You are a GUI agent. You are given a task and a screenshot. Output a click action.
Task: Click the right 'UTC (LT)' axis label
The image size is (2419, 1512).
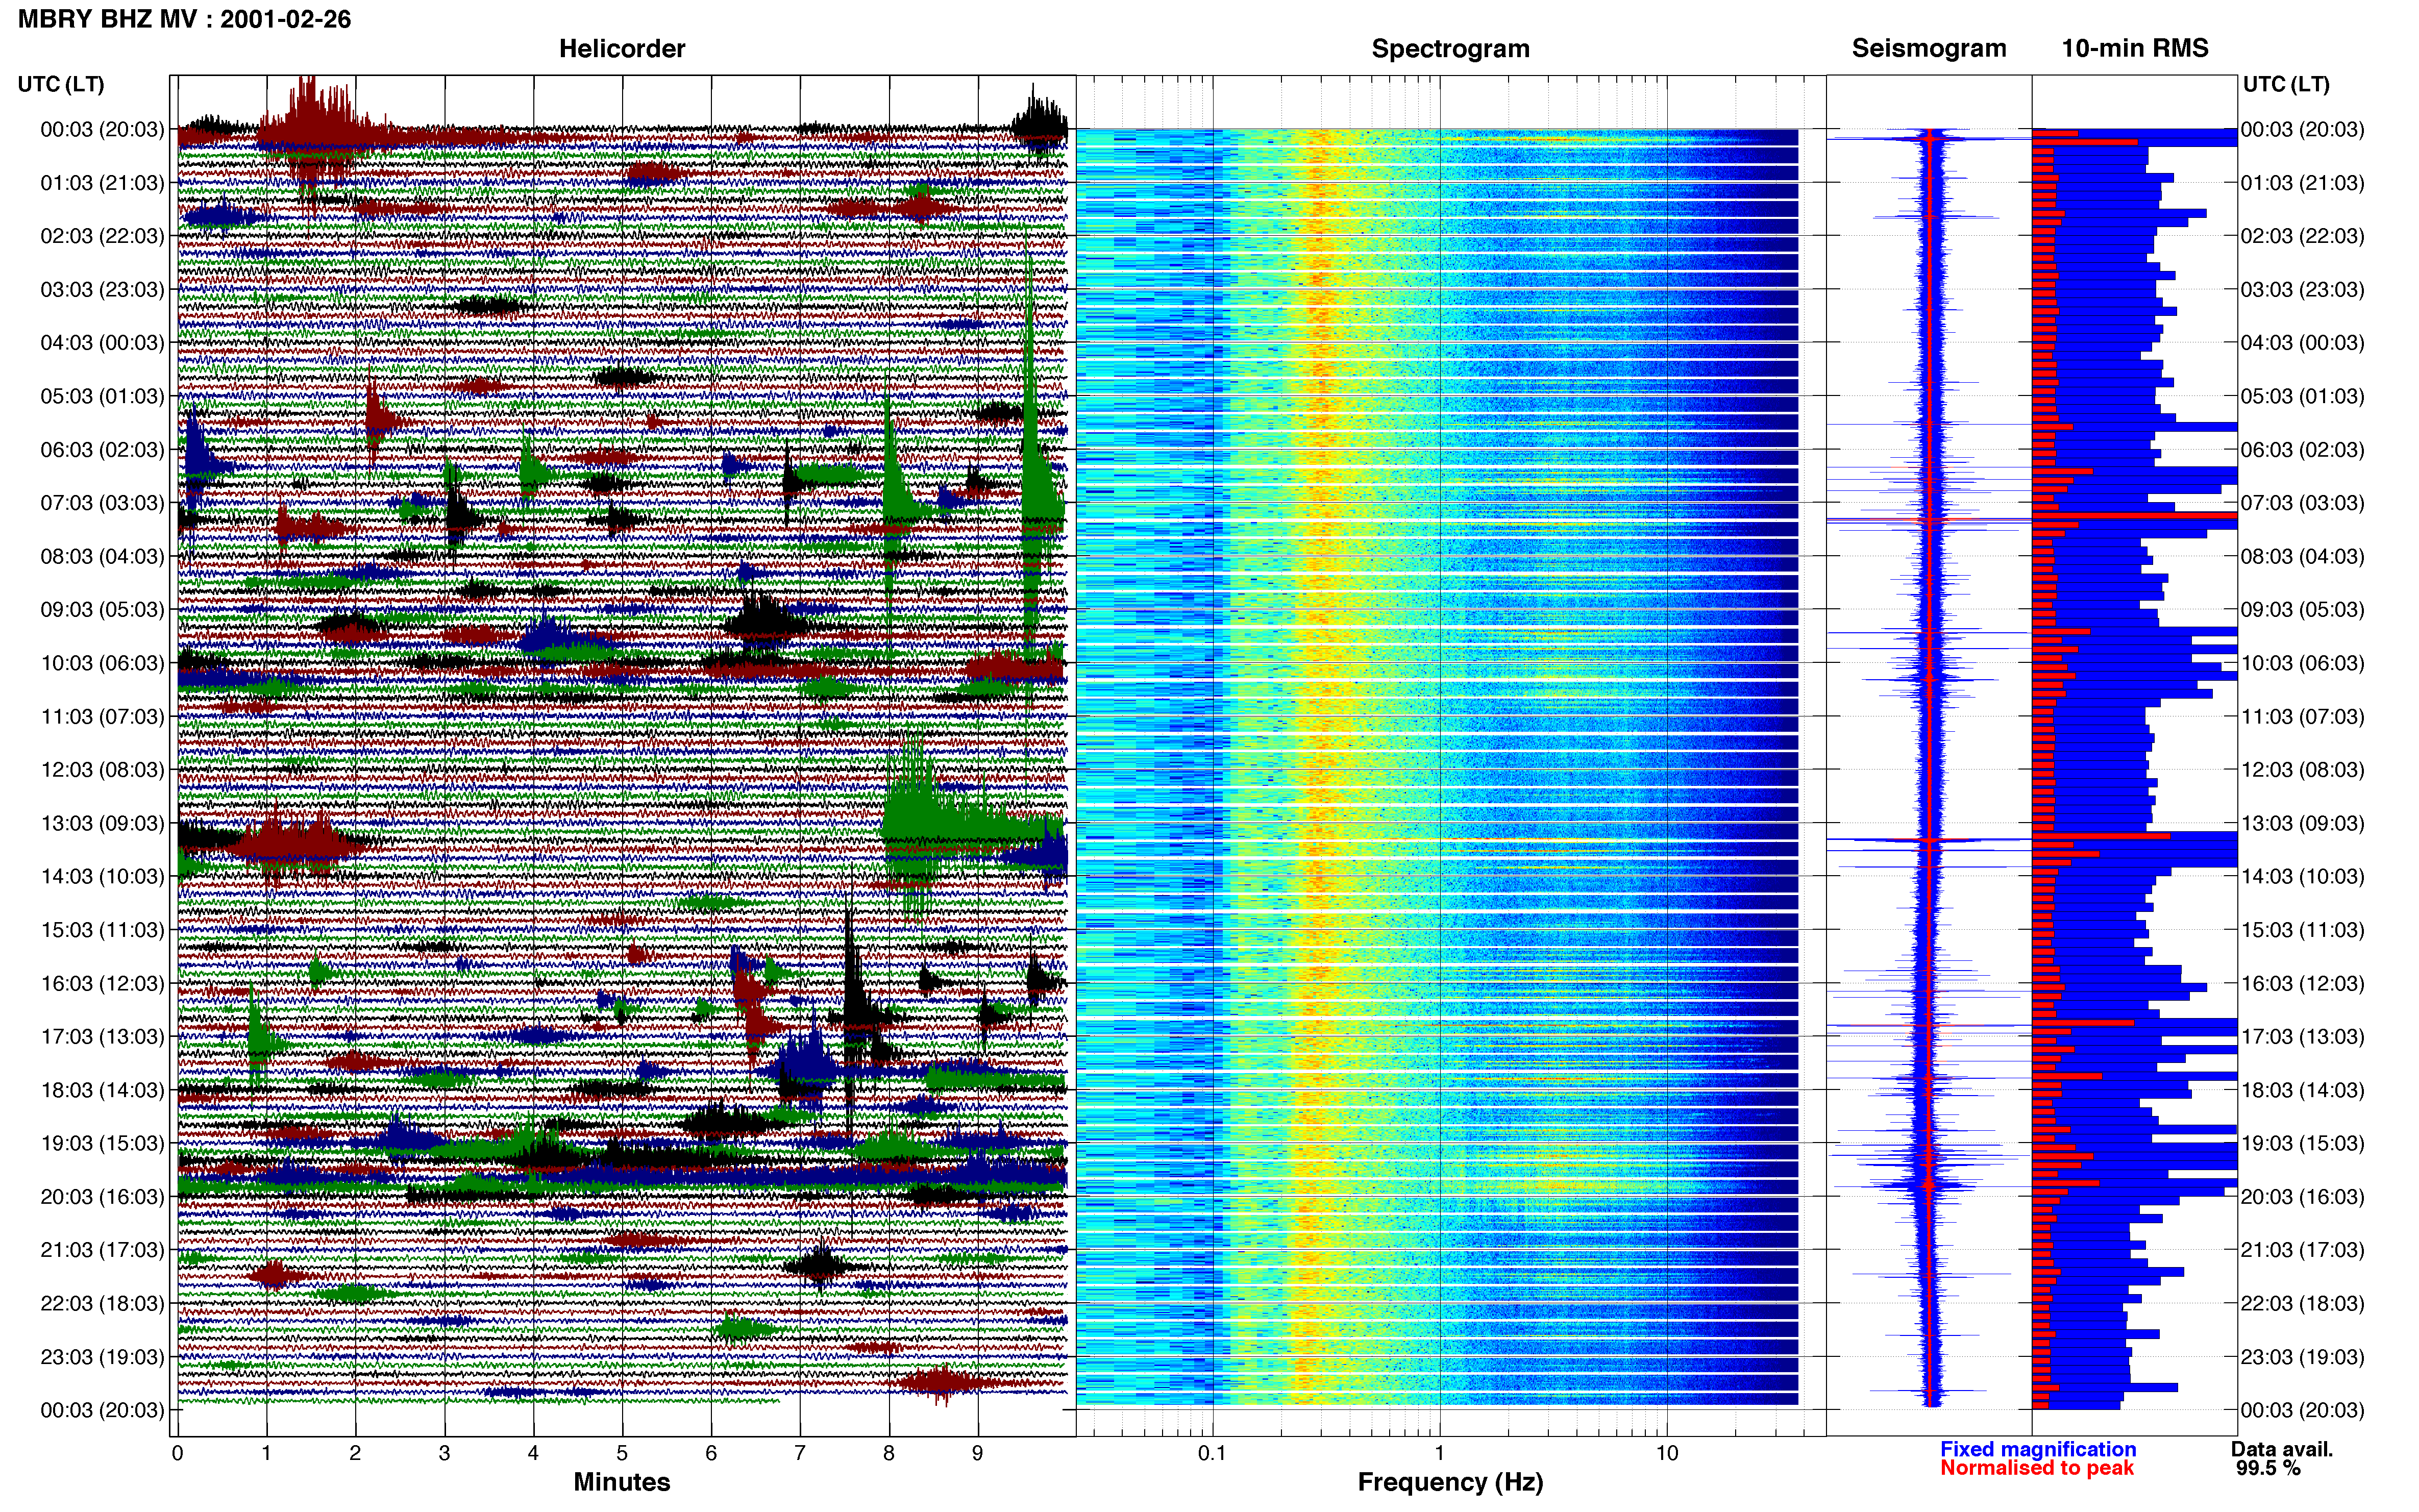pyautogui.click(x=2286, y=84)
